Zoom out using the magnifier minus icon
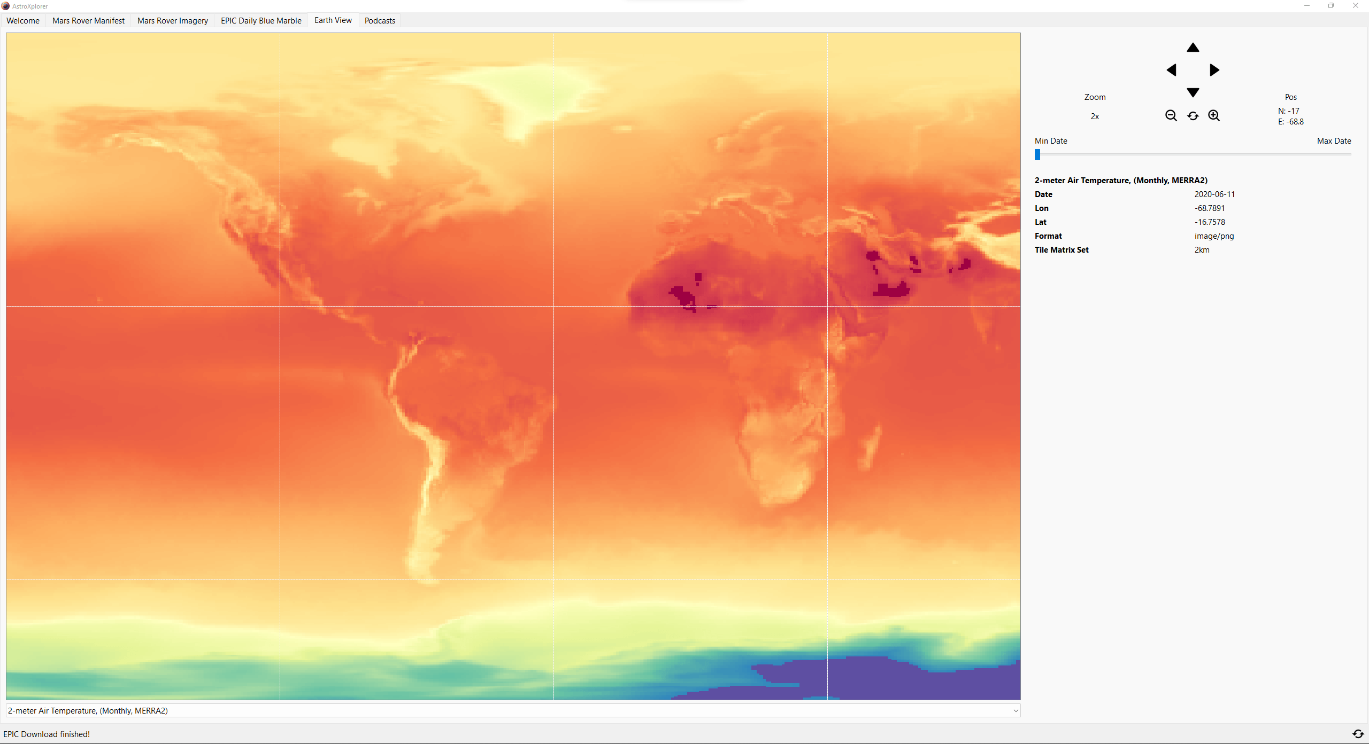1369x744 pixels. tap(1171, 115)
